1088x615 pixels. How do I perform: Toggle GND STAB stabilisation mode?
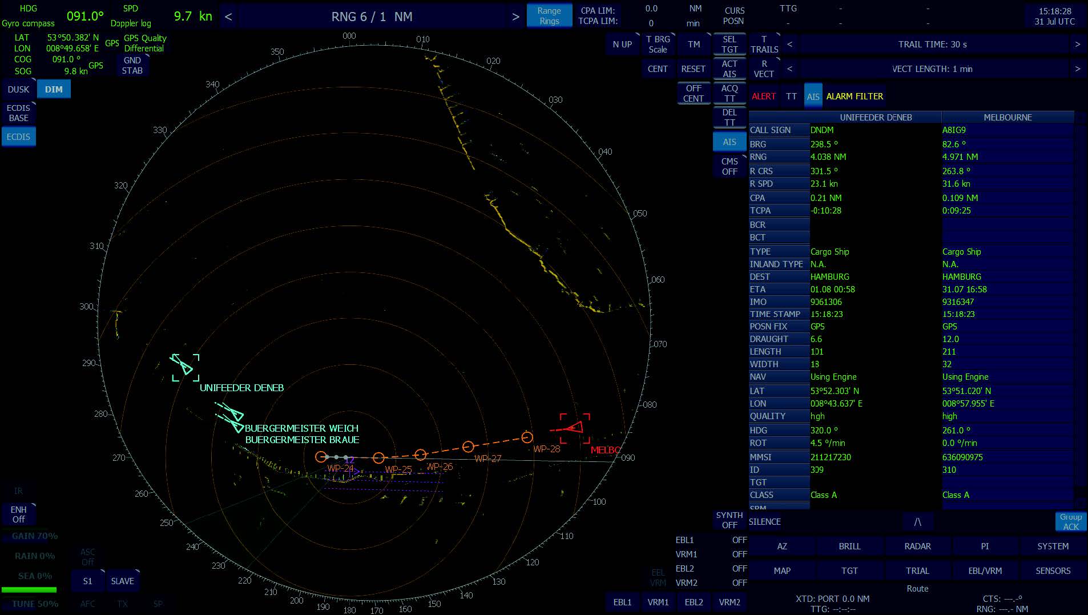point(132,65)
